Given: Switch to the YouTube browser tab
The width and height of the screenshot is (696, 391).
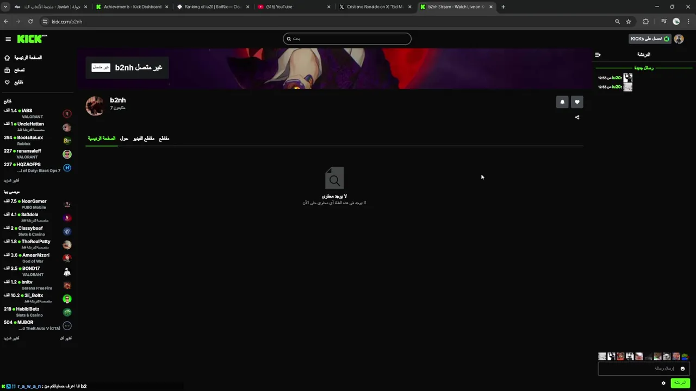Looking at the screenshot, I should [294, 7].
